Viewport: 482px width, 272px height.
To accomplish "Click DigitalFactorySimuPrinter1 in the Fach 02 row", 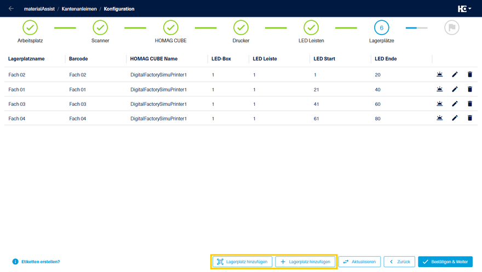I will 158,75.
